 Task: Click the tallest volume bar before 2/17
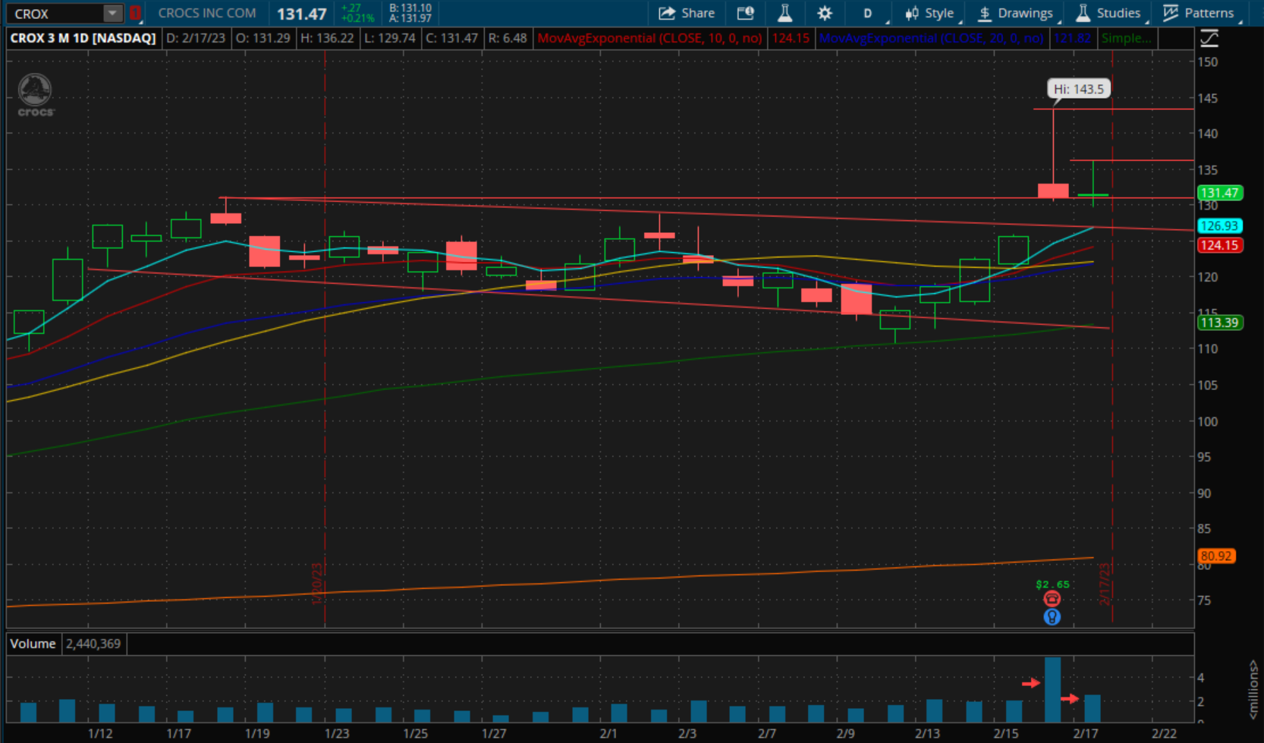pos(1052,689)
